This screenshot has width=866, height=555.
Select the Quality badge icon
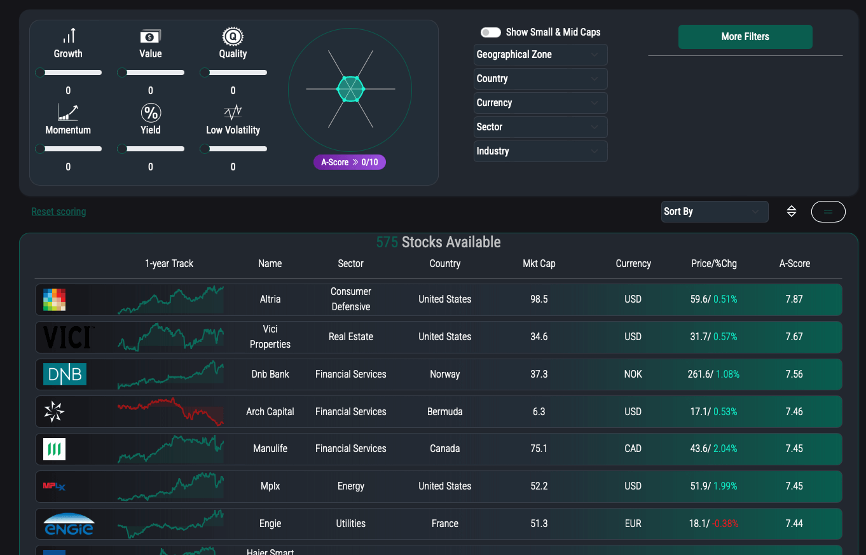[233, 37]
